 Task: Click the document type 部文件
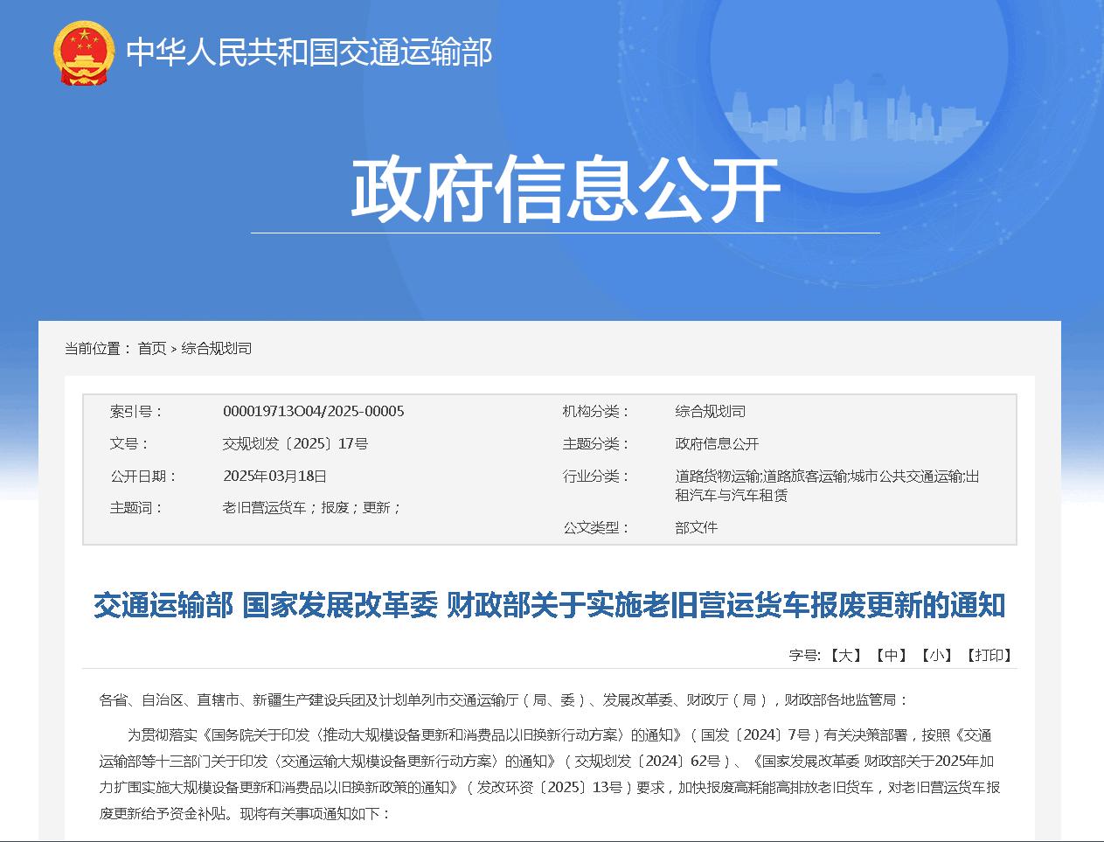[x=696, y=527]
